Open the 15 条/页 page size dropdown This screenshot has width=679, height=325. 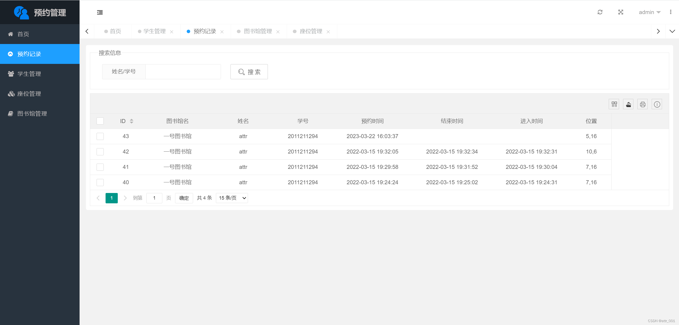tap(231, 198)
